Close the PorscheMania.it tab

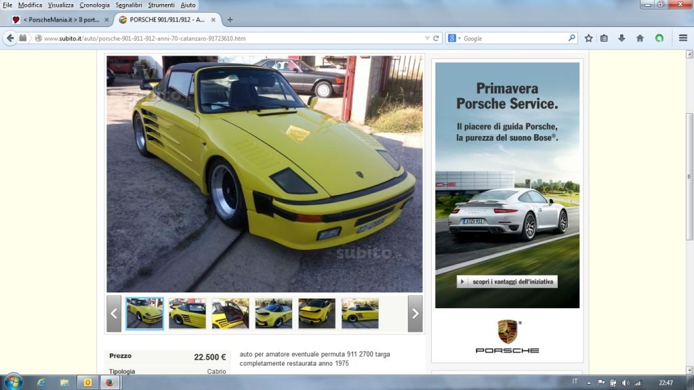click(106, 20)
